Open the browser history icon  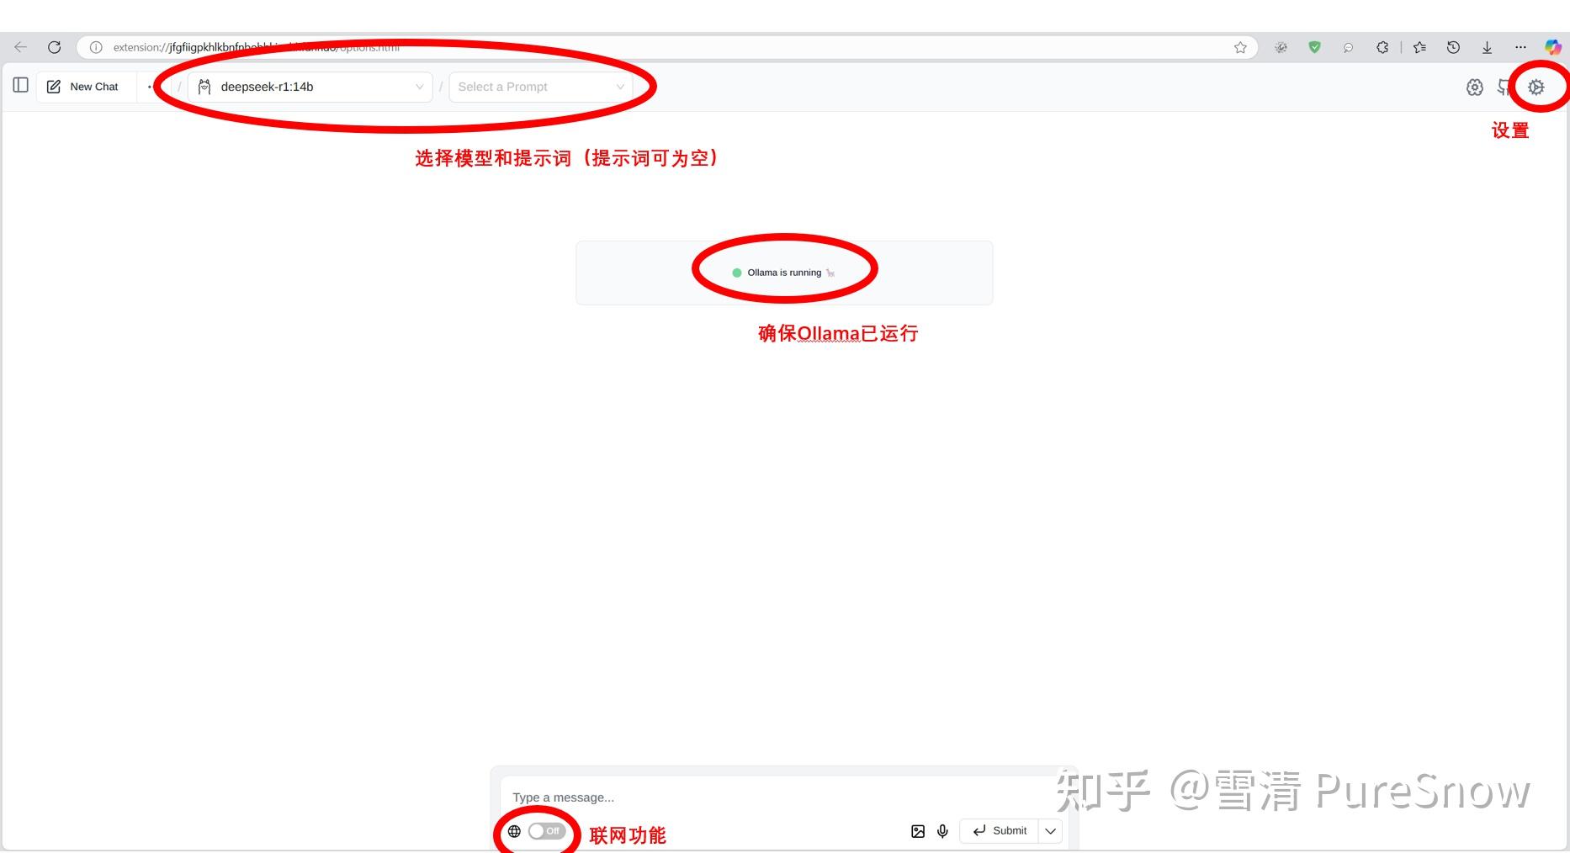[1453, 48]
